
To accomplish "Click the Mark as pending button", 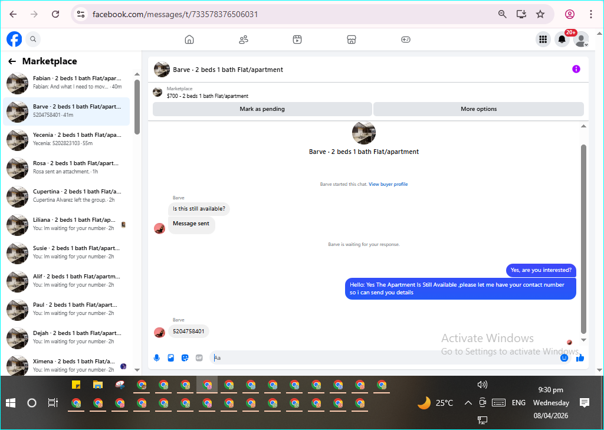I will coord(262,109).
